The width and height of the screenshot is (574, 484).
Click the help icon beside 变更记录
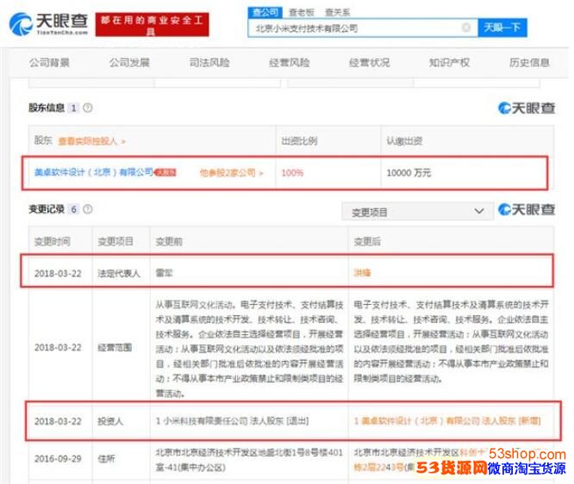click(x=88, y=209)
